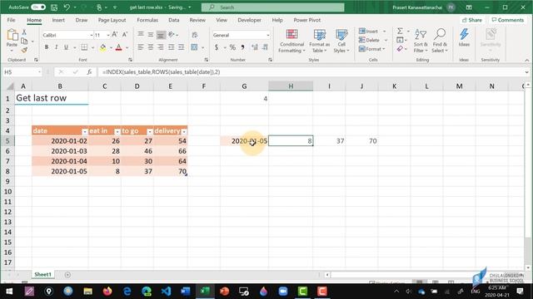Click the Copy icon
Image resolution: width=533 pixels, height=299 pixels.
24,42
